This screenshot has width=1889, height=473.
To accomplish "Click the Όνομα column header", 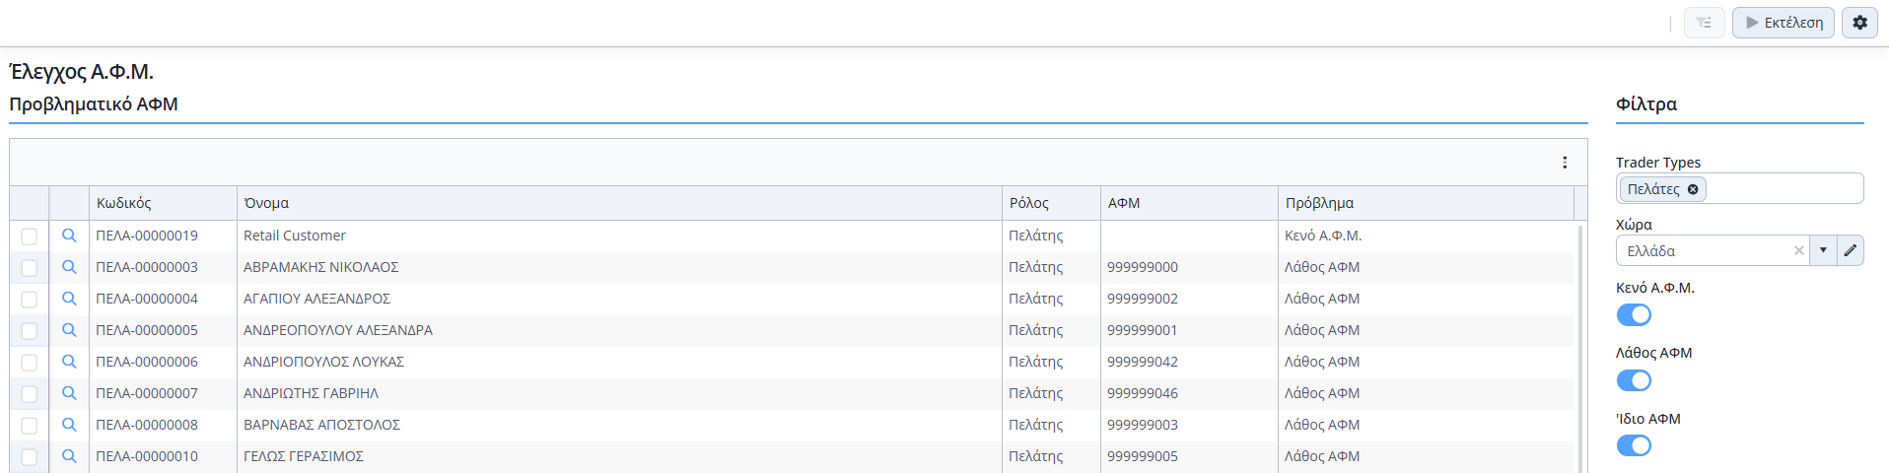I will [266, 203].
